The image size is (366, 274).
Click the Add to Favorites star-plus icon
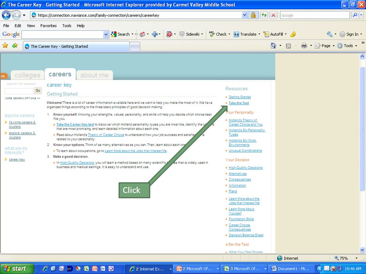(15, 45)
